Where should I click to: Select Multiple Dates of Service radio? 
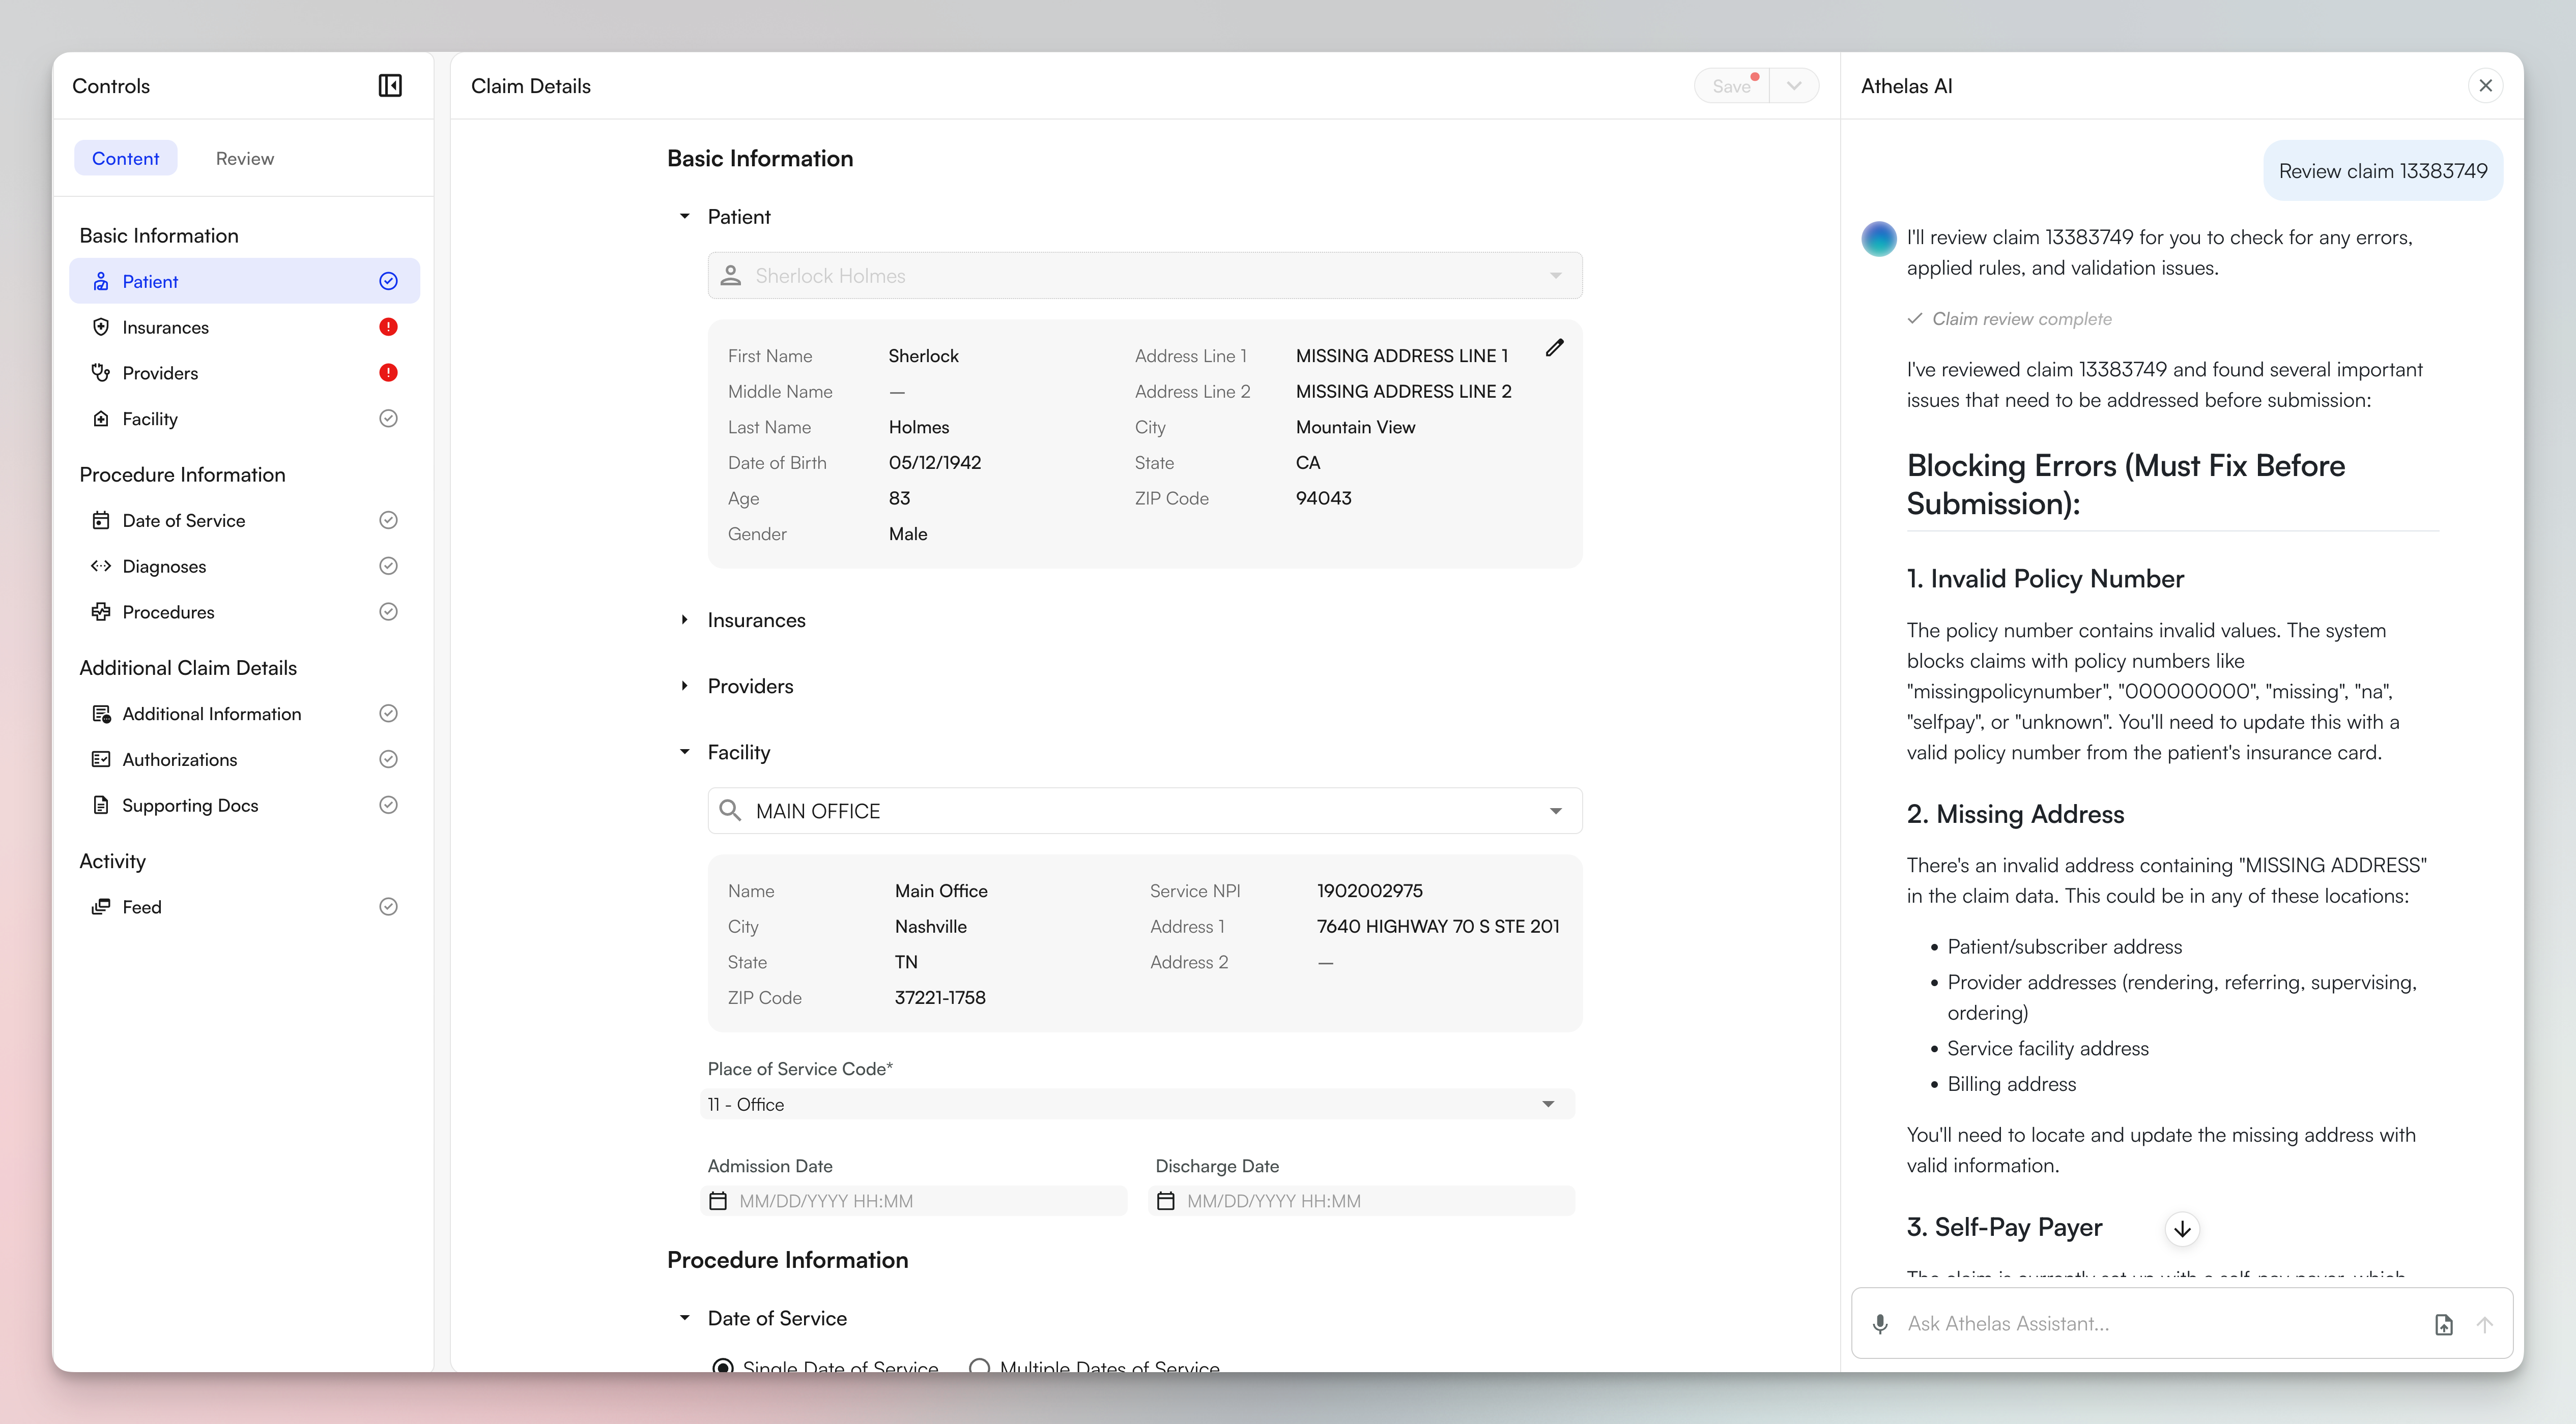(980, 1365)
